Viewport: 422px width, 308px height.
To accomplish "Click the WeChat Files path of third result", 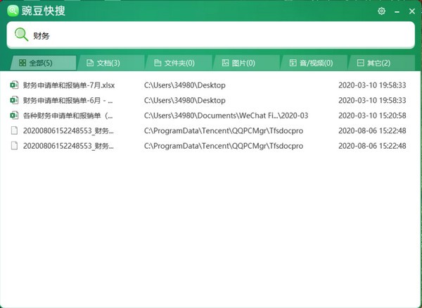I will pyautogui.click(x=226, y=115).
